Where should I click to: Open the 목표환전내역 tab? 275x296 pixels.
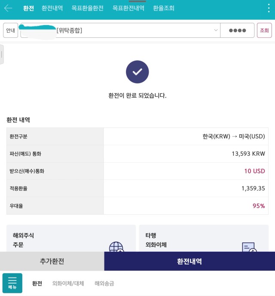(128, 8)
